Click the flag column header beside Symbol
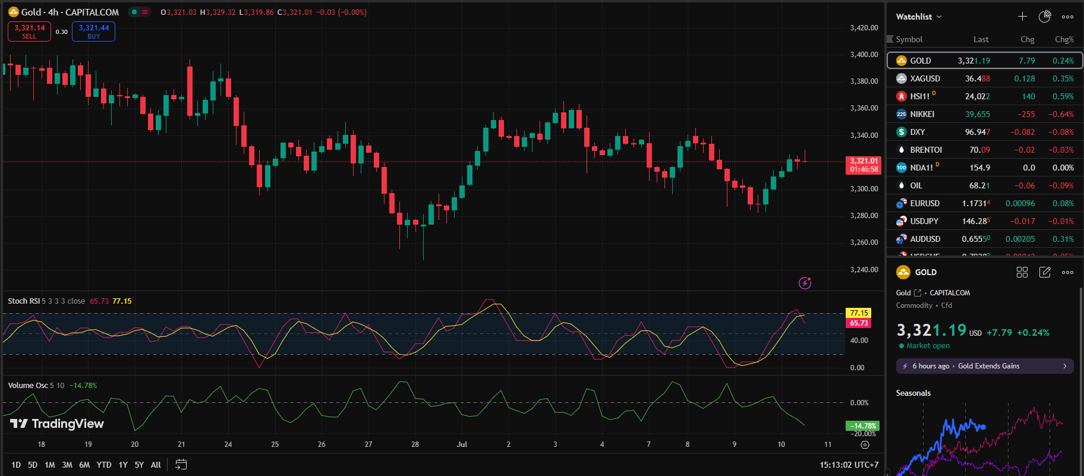The image size is (1084, 476). [x=890, y=39]
